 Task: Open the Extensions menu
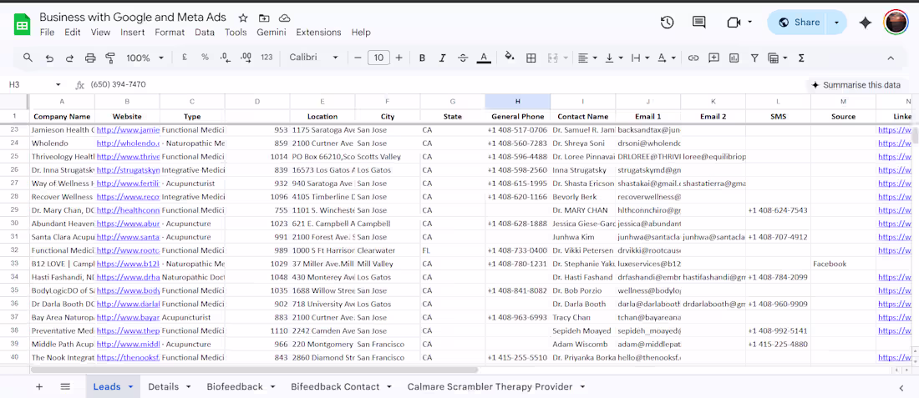point(318,33)
